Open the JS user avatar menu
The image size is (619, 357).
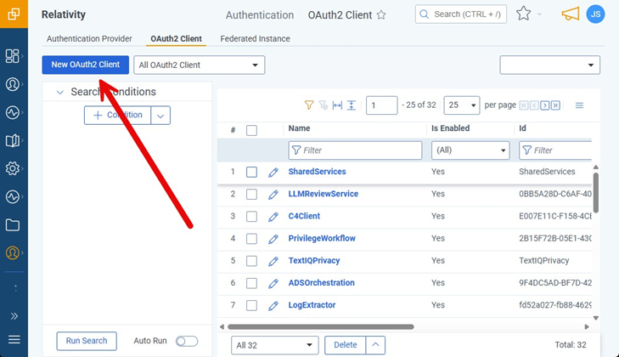(595, 14)
